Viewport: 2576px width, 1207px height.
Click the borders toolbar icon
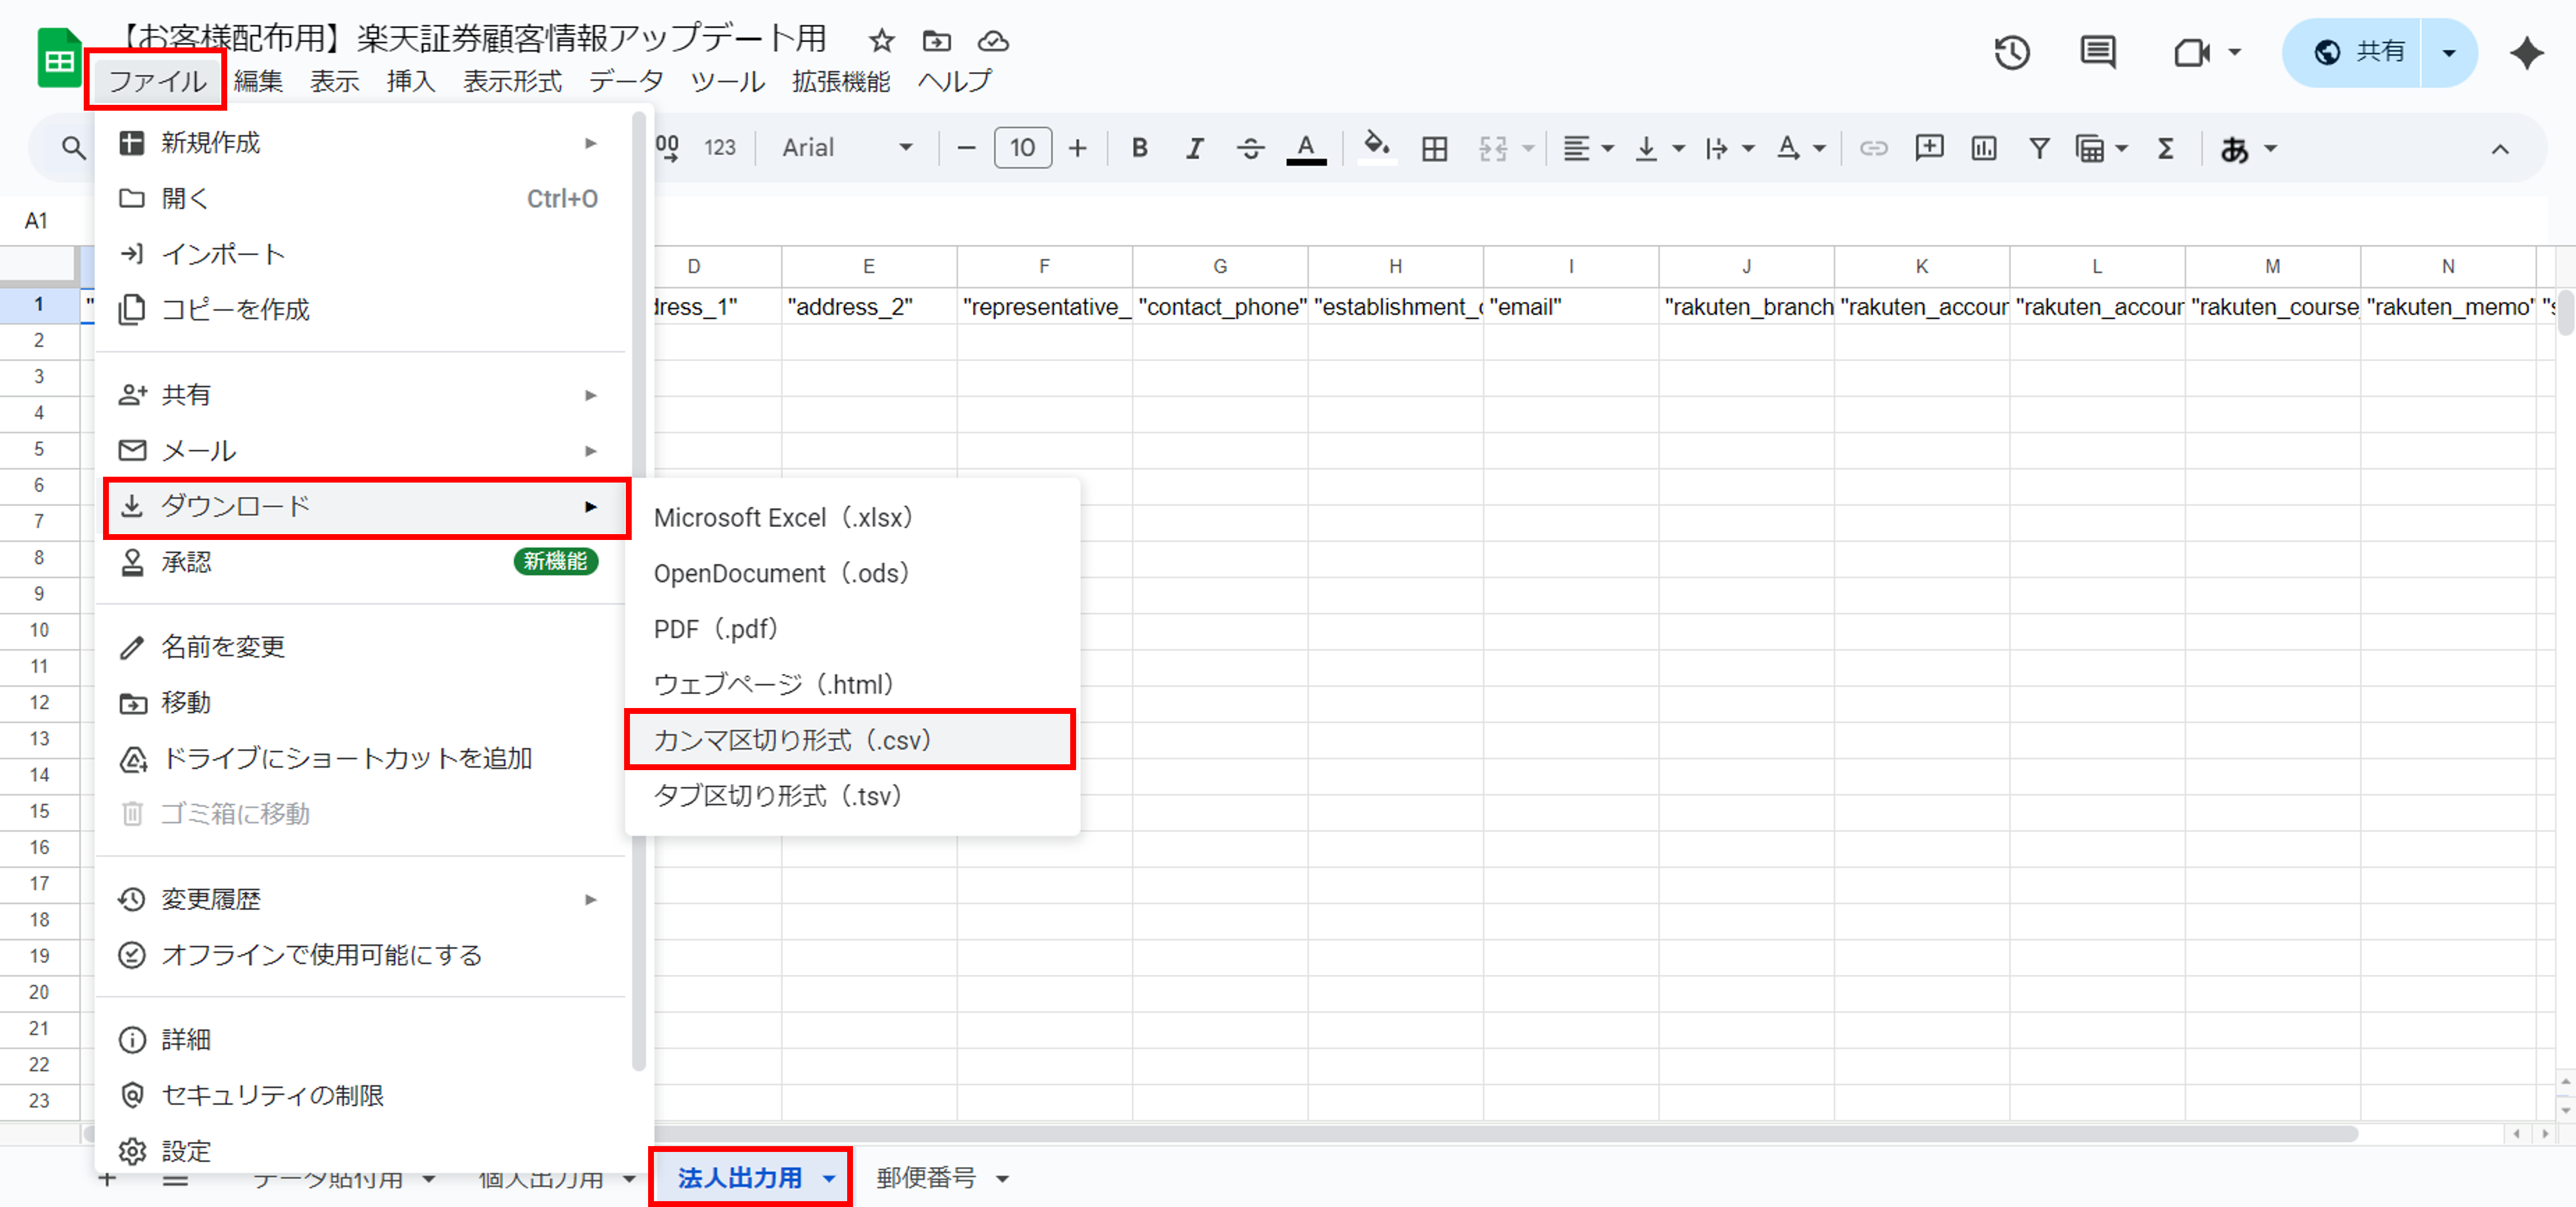[1434, 149]
